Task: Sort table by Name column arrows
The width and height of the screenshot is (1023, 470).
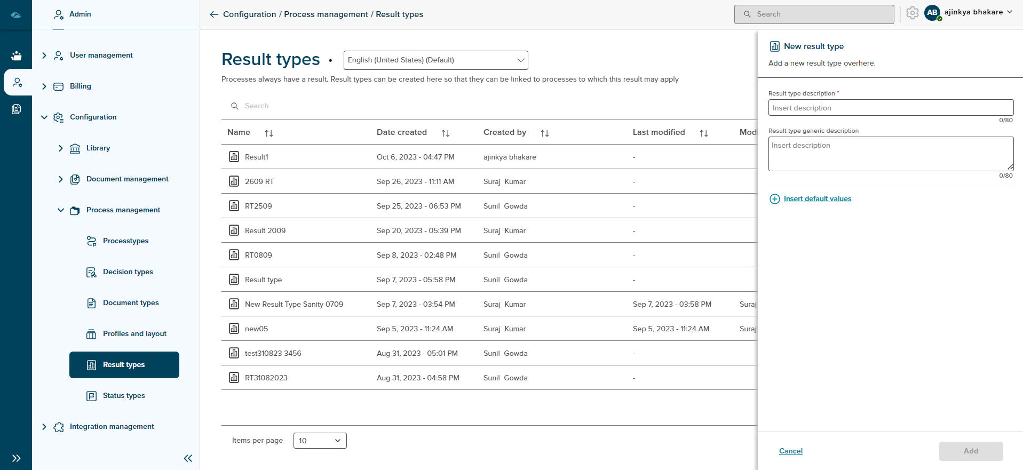Action: (x=269, y=133)
